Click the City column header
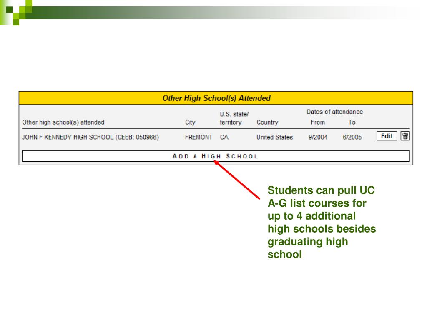The image size is (427, 320). click(x=190, y=122)
